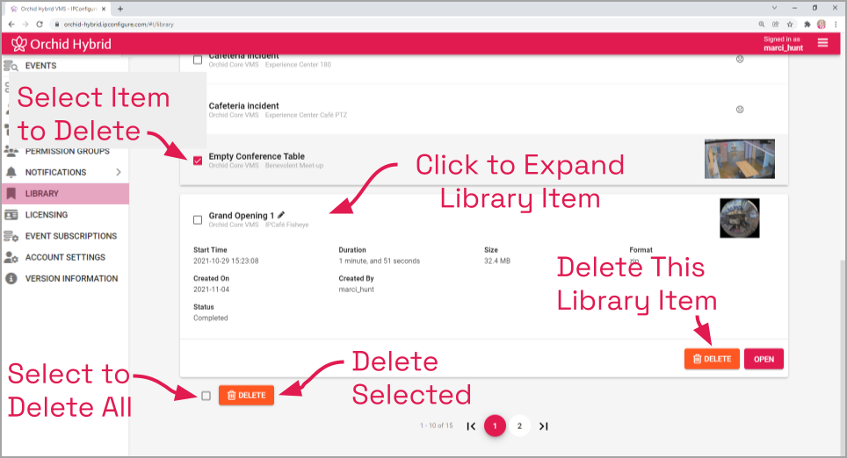This screenshot has height=458, width=847.
Task: Click the Events sidebar icon
Action: (11, 66)
